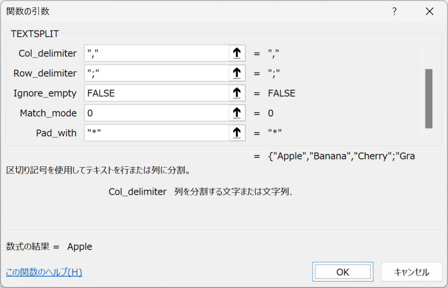Viewport: 448px width, 288px height.
Task: Click the Match_mode range selector arrow icon
Action: (237, 113)
